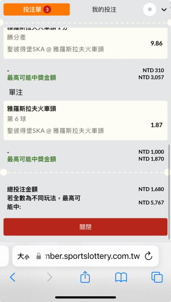Tap the 單注 section heading
Image resolution: width=171 pixels, height=302 pixels.
click(x=16, y=92)
